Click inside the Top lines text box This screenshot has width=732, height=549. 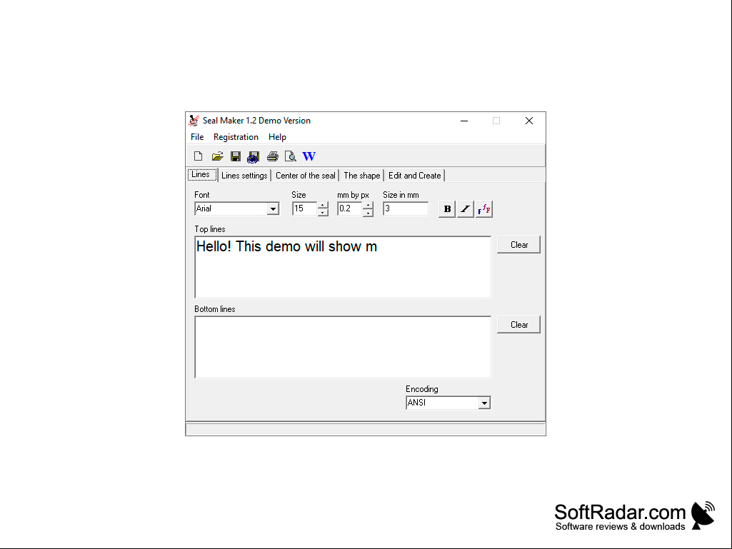343,267
